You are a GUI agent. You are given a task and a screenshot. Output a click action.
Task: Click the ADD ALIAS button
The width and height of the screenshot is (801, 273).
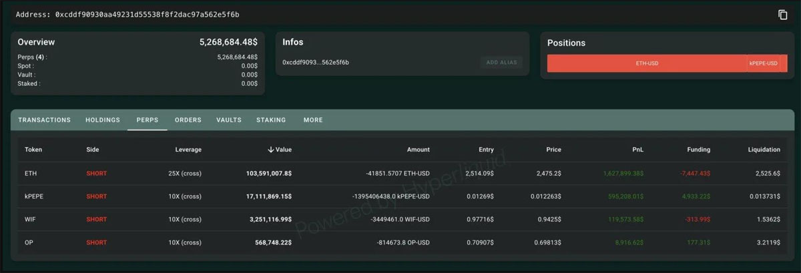tap(501, 63)
